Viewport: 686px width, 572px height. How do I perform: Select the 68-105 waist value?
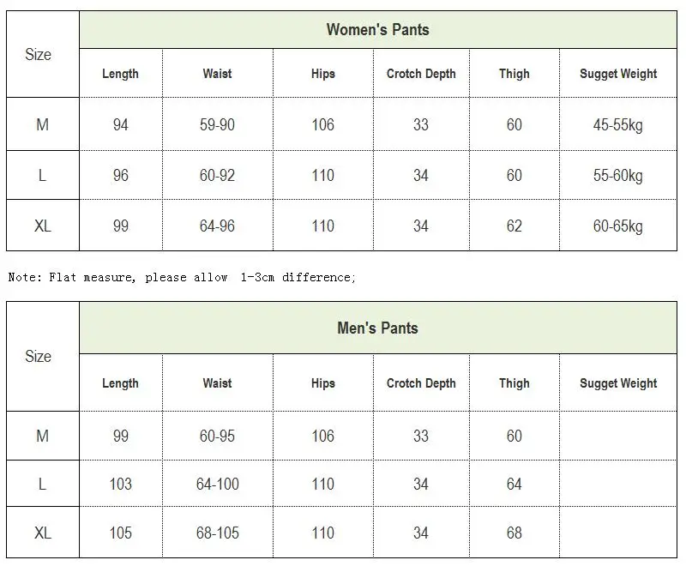218,533
